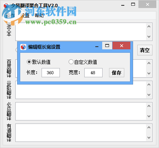Screen dimensions: 159x148
Task: Open the 操作 menu
Action: (x=10, y=16)
